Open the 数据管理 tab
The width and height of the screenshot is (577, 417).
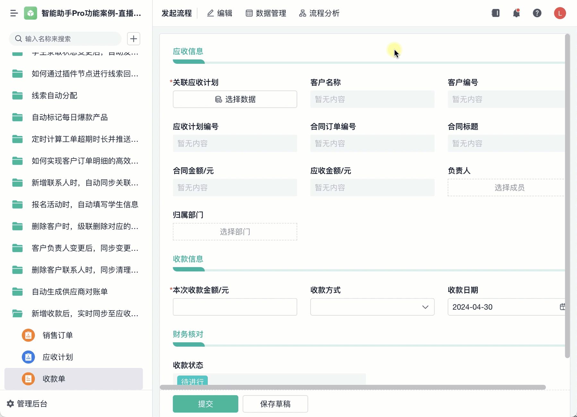click(266, 13)
